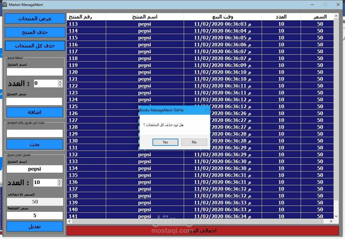Click the pepsi name cell in row 118

145,58
